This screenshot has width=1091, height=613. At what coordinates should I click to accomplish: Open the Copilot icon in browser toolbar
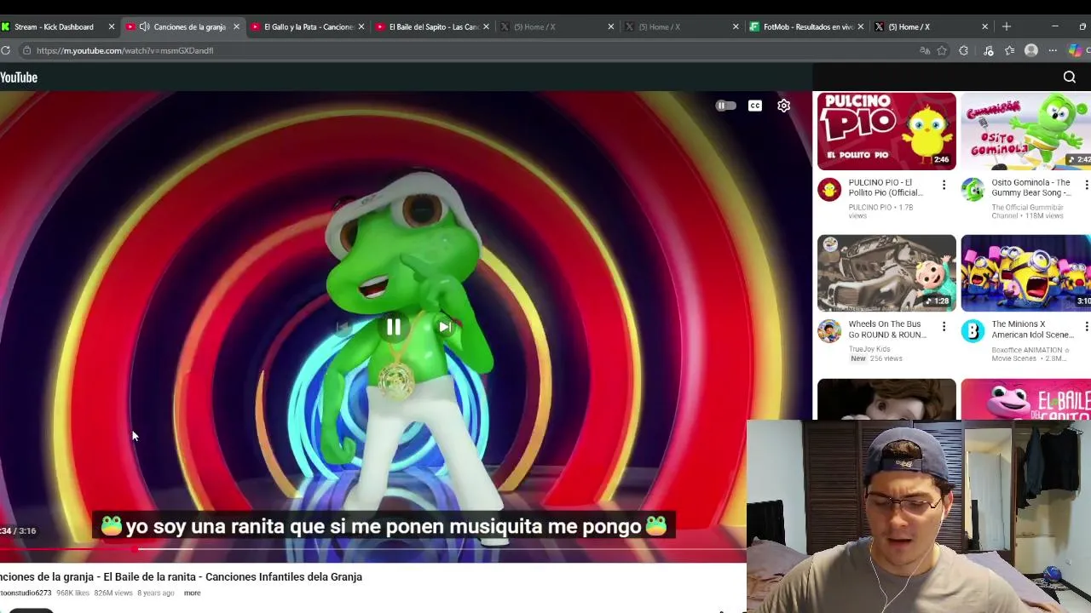coord(1075,50)
